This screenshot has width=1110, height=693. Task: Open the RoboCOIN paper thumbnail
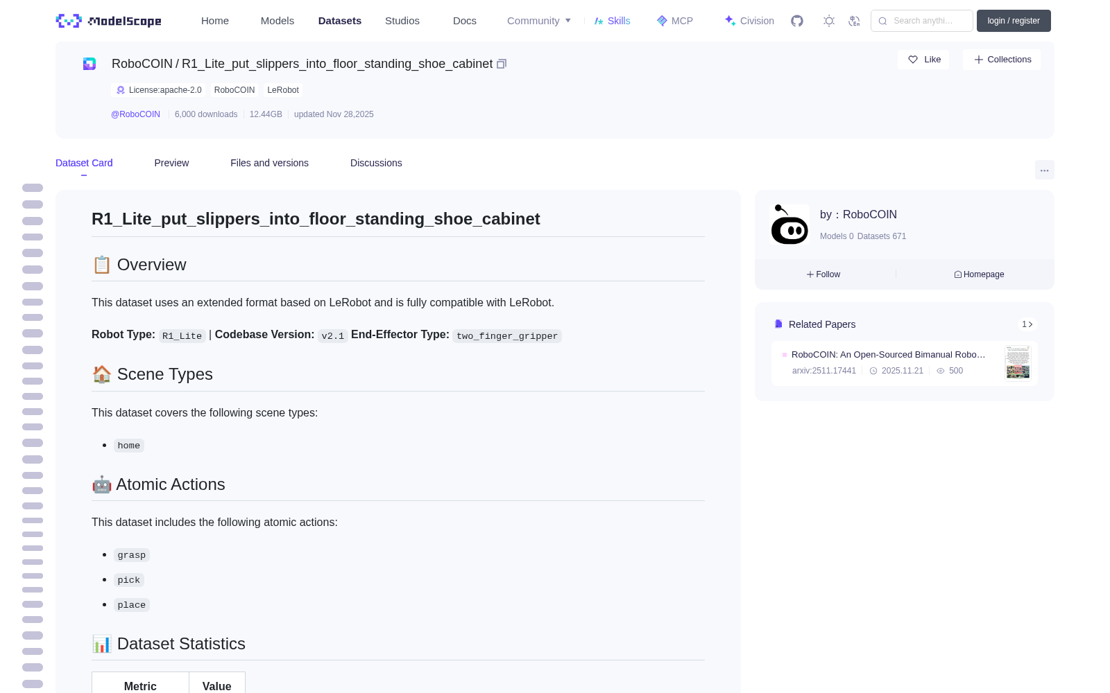click(1018, 362)
